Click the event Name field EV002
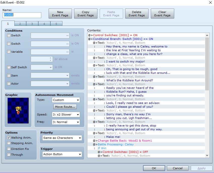Screen dimensions: 214x173 coord(22,15)
